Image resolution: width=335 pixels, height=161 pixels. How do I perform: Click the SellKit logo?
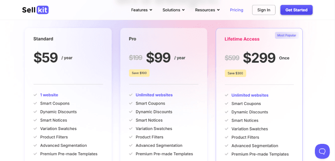click(35, 10)
